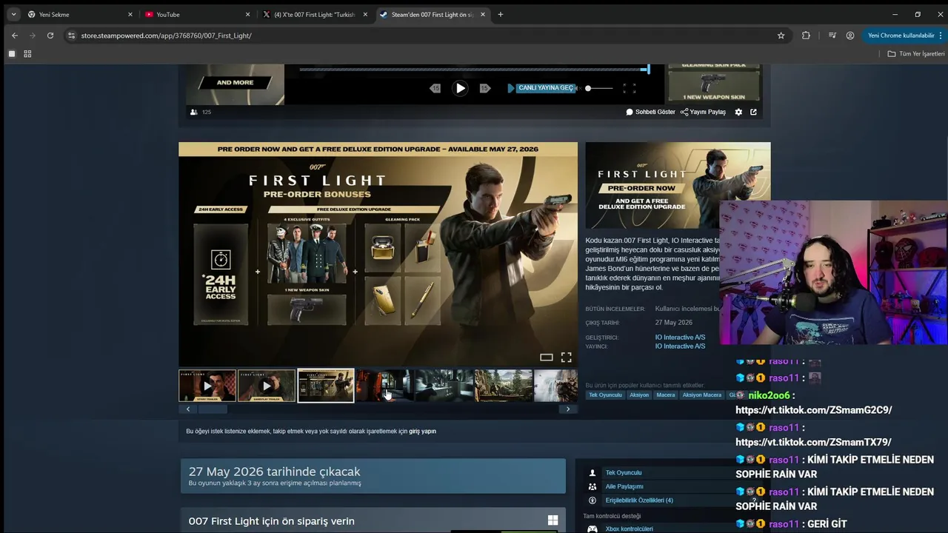Click the Windows platform icon

(x=553, y=521)
